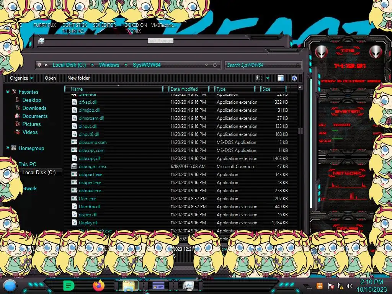The image size is (392, 294).
Task: Select the Display.dll file
Action: click(88, 222)
